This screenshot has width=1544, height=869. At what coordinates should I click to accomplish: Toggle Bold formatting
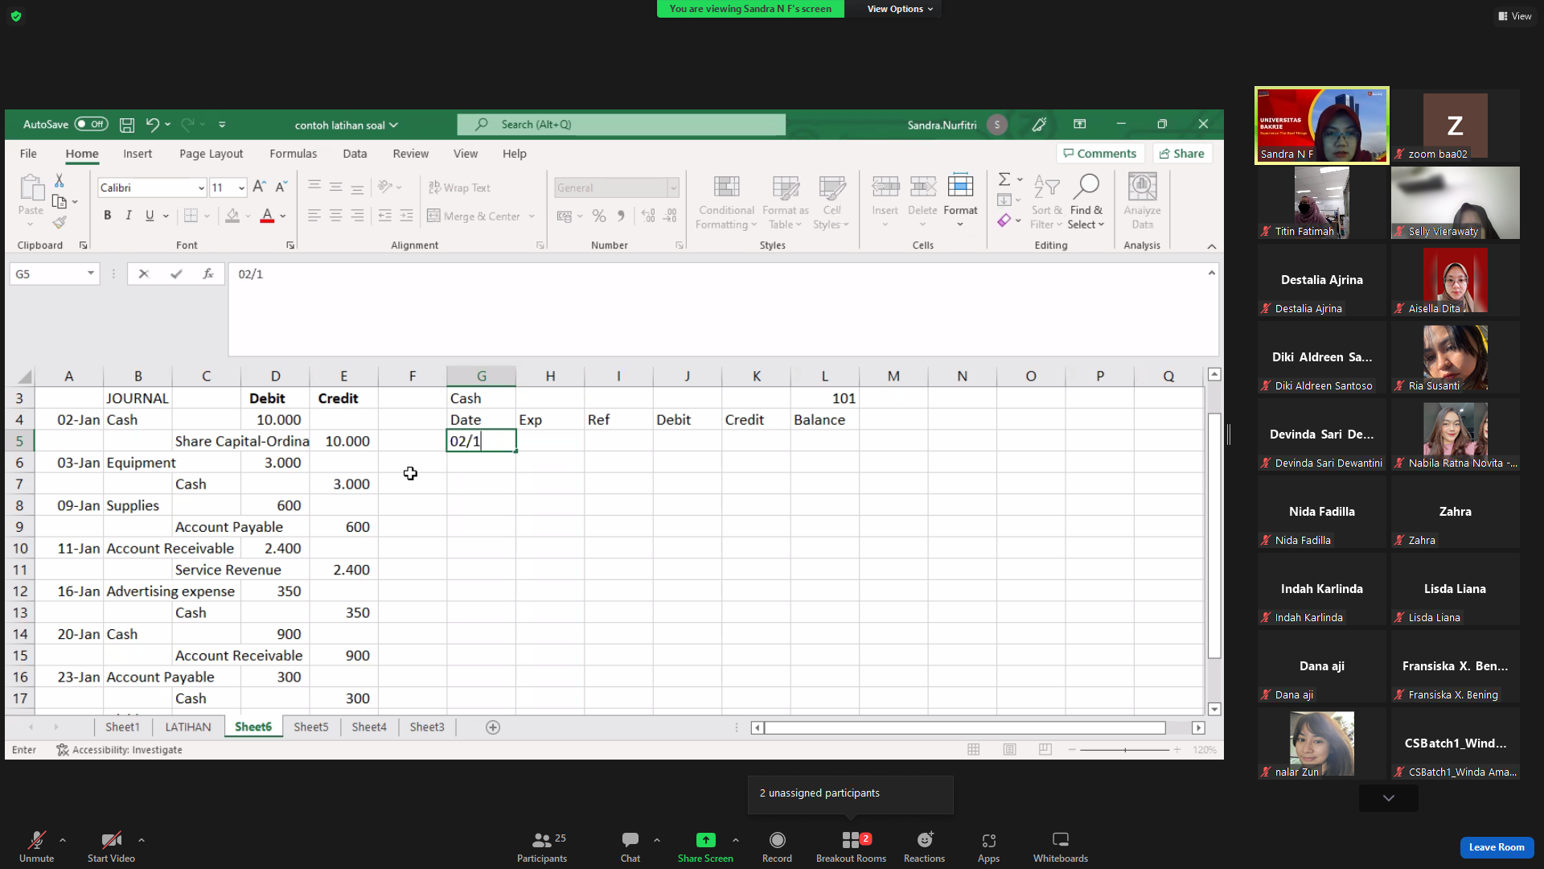pos(107,216)
